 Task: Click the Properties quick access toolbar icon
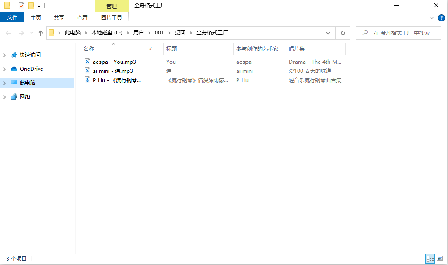[21, 5]
